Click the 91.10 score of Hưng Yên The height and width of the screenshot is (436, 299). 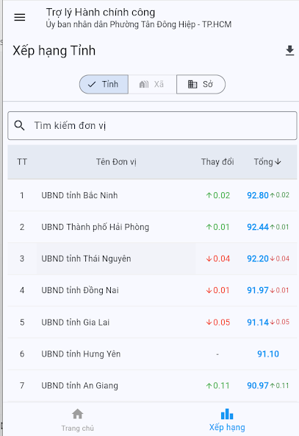(268, 354)
